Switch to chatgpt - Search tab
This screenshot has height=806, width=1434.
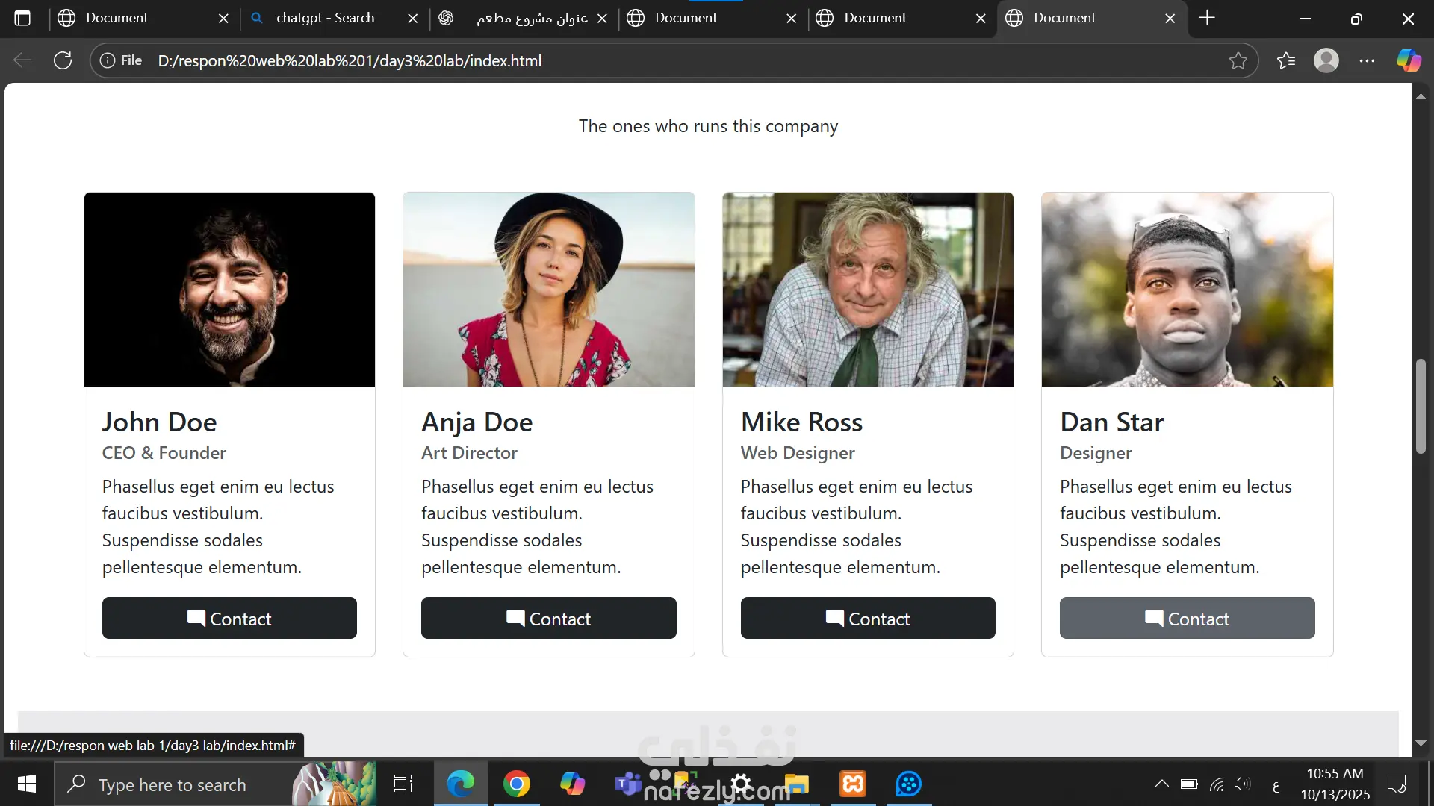(x=325, y=18)
